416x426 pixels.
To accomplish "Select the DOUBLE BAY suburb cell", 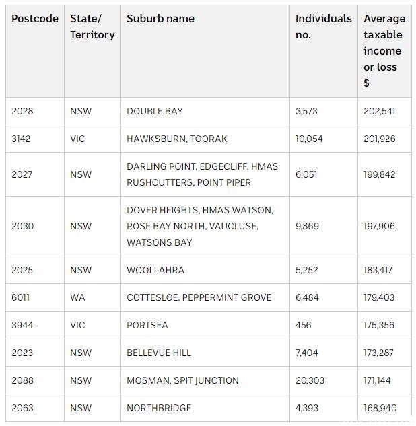I will click(x=205, y=111).
